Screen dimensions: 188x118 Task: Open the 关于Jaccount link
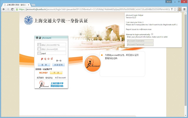tap(60, 78)
